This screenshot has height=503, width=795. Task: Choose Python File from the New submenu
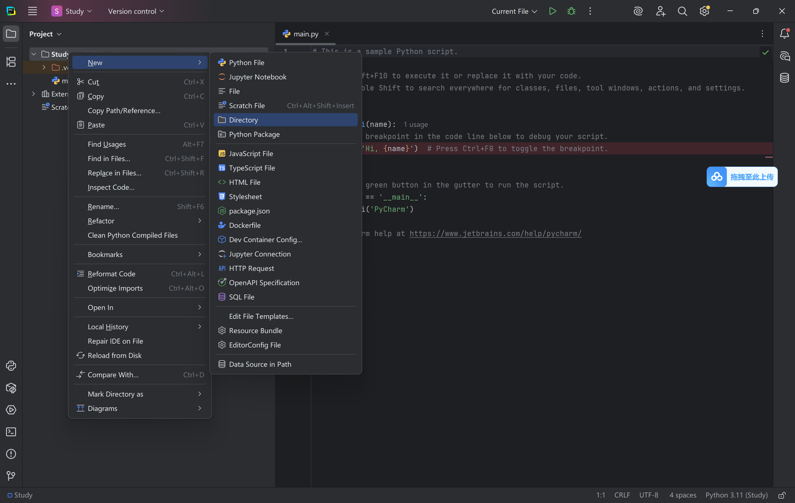point(247,62)
